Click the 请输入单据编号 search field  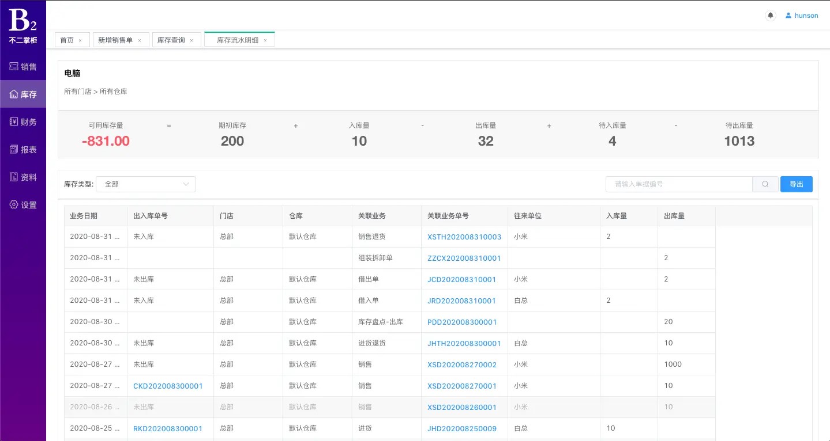click(x=679, y=184)
